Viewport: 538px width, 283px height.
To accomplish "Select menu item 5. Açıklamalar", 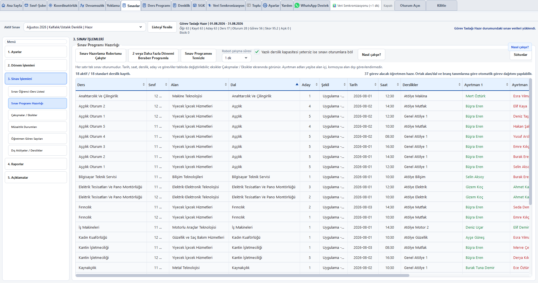I will 36,178.
